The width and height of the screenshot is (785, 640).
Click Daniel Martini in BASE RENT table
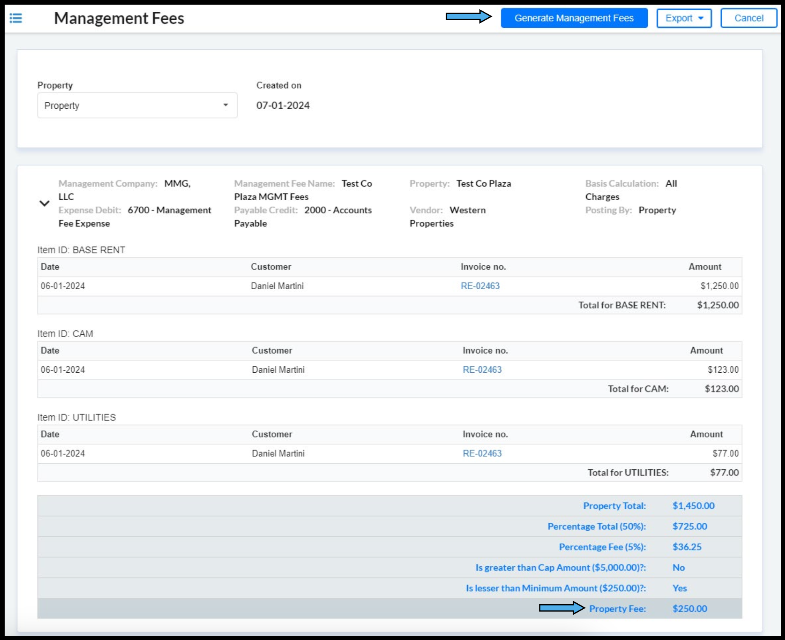point(277,286)
